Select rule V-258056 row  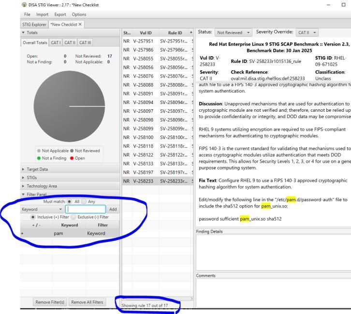point(158,67)
